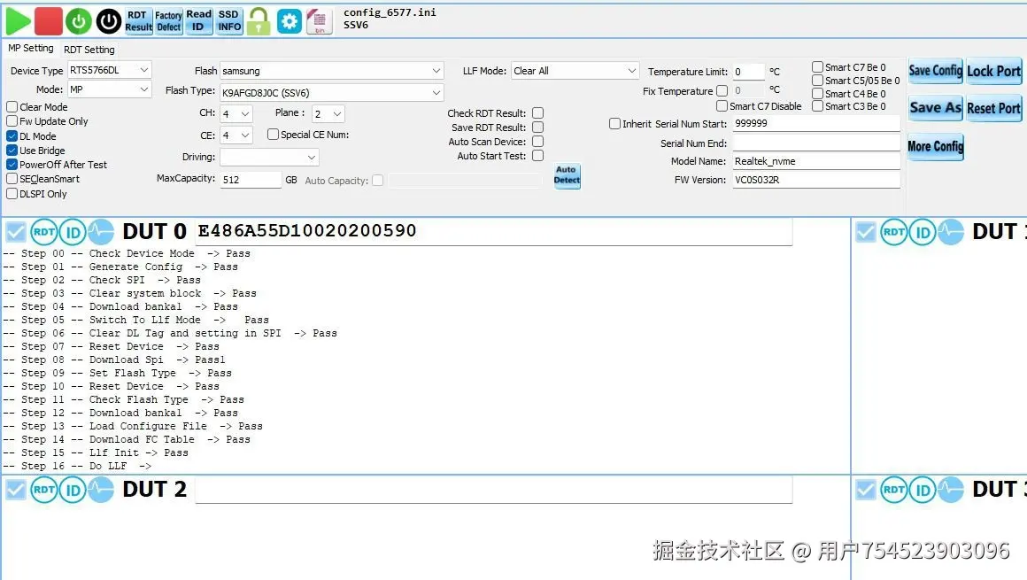The image size is (1027, 580).
Task: Open the Mode dropdown showing MP
Action: (110, 89)
